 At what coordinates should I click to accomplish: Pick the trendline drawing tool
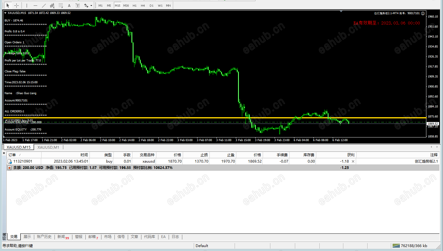click(44, 5)
